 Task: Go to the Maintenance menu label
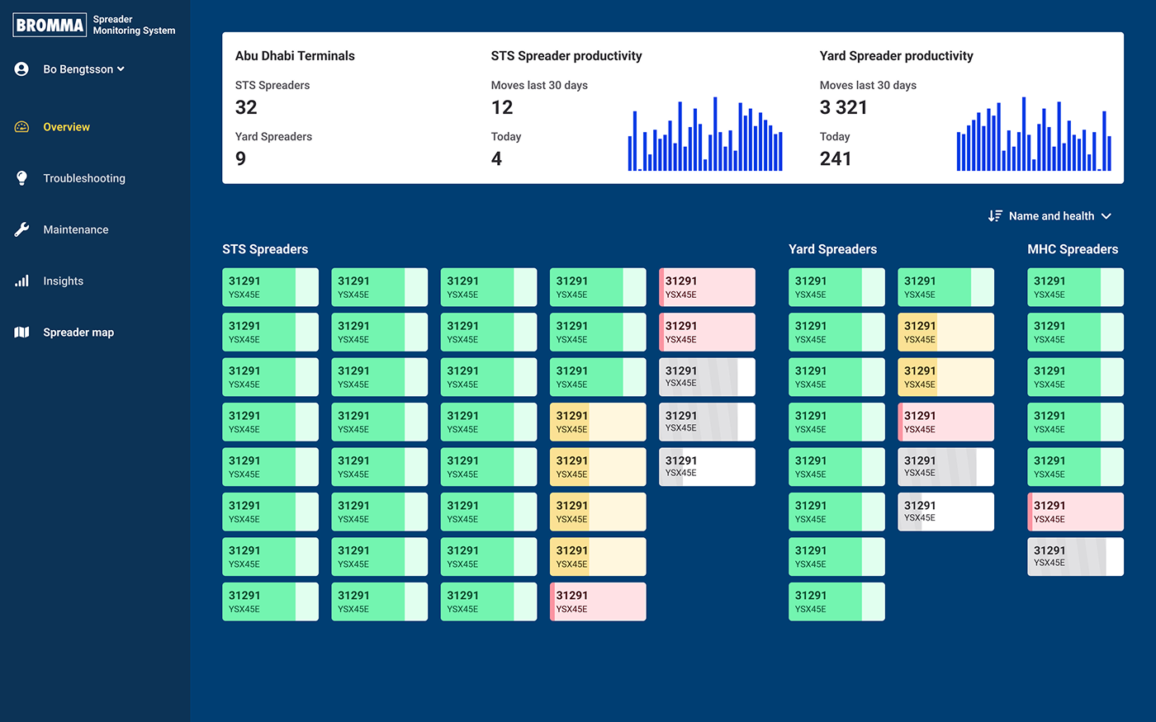point(76,229)
